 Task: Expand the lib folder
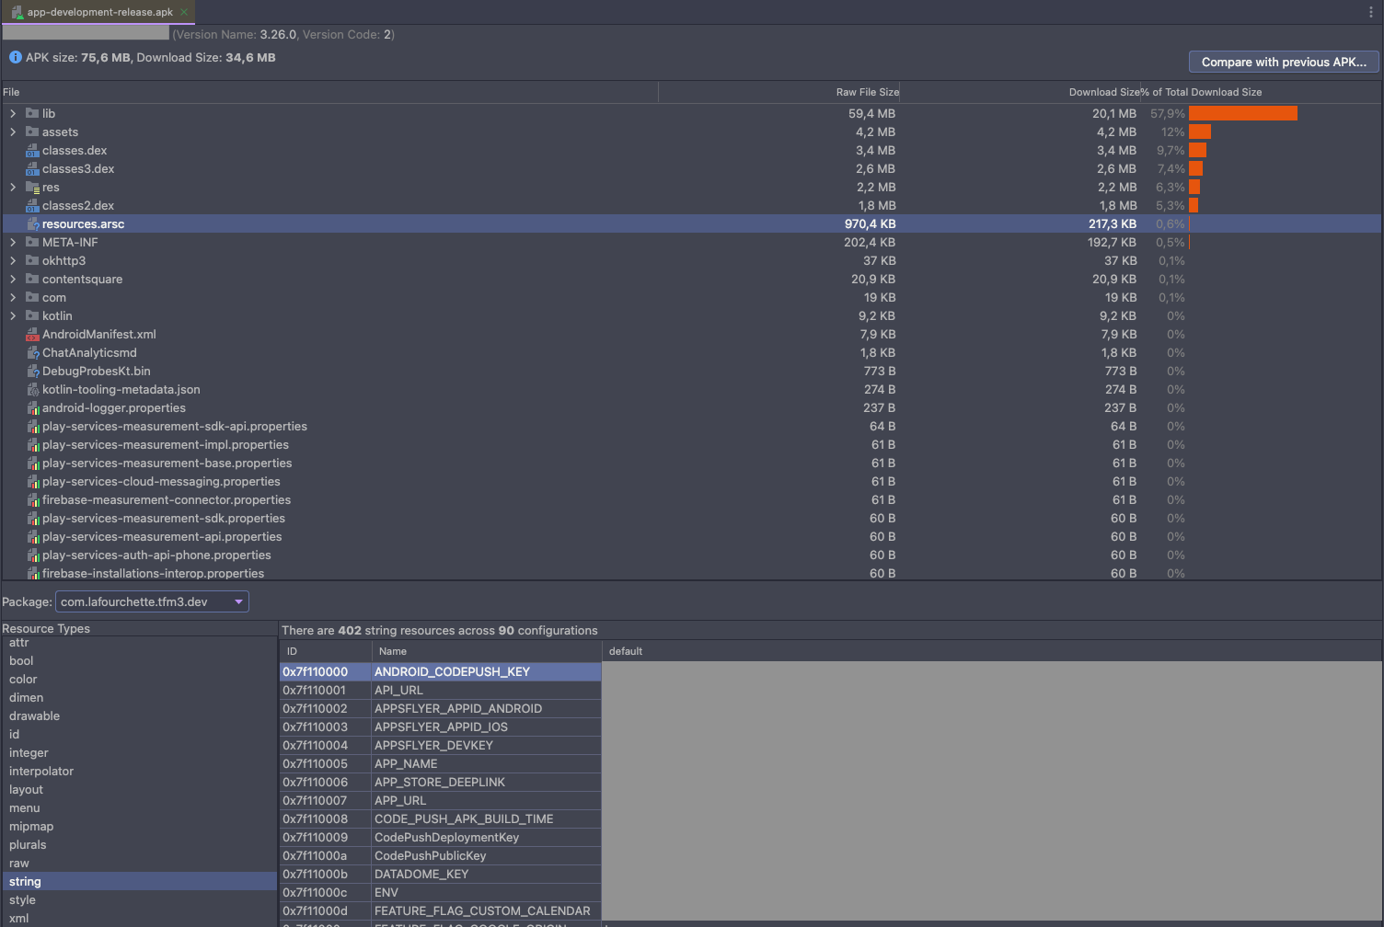[13, 113]
